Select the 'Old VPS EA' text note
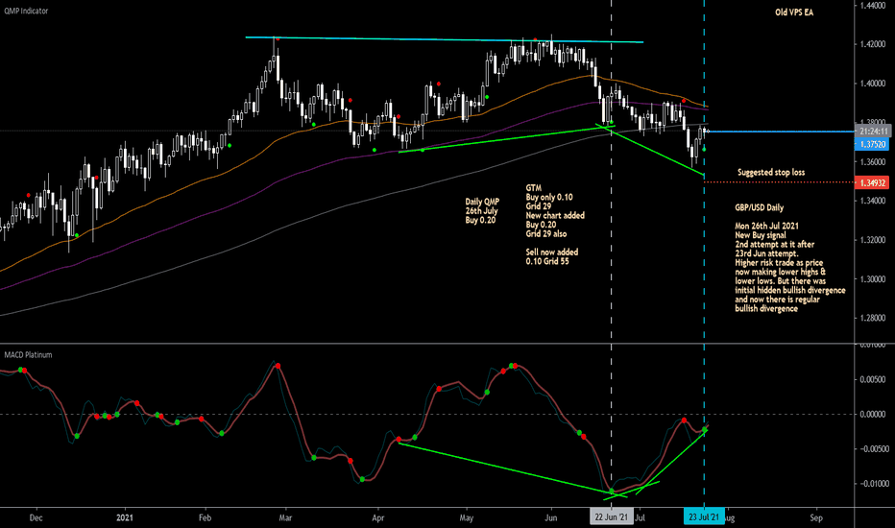The width and height of the screenshot is (895, 528). (794, 12)
